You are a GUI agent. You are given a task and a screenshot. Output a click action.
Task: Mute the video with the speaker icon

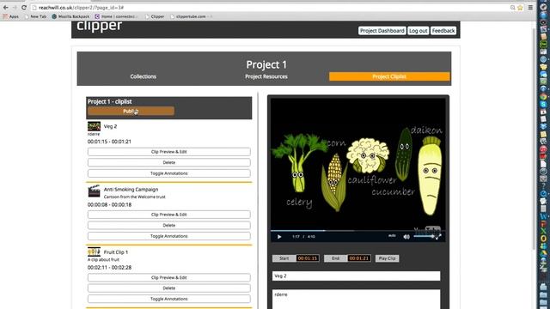pyautogui.click(x=406, y=237)
